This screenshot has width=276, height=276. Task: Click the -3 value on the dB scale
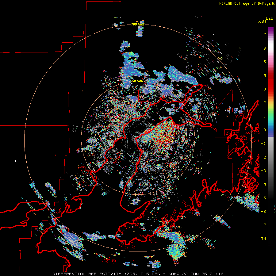(x=263, y=171)
